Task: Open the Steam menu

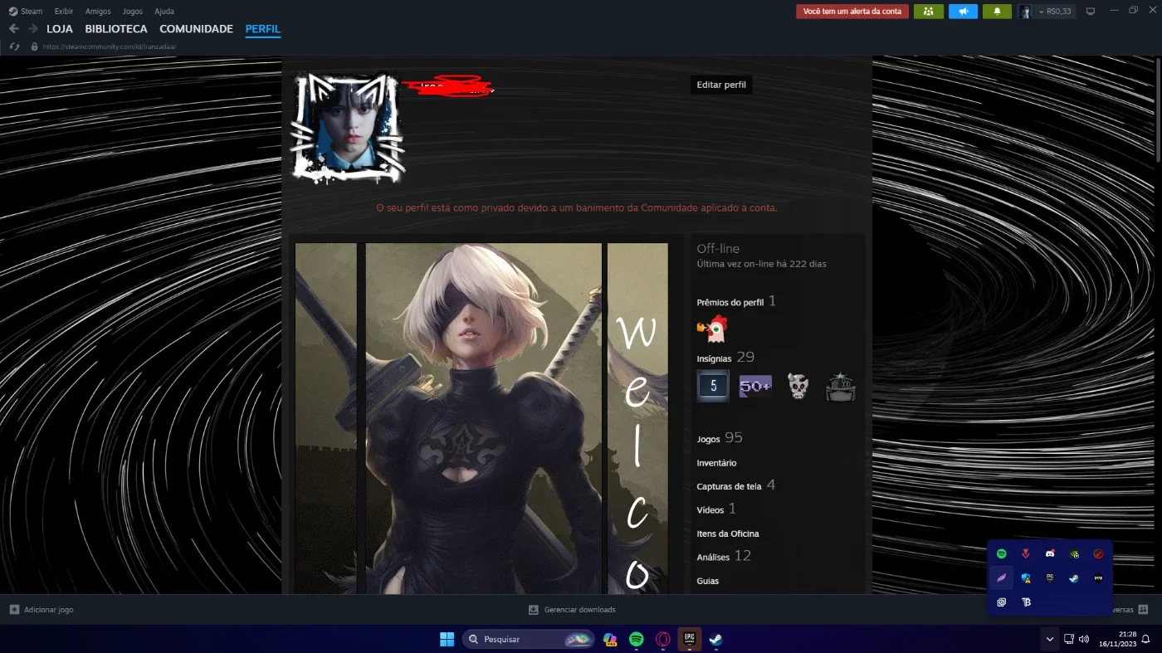Action: tap(25, 12)
